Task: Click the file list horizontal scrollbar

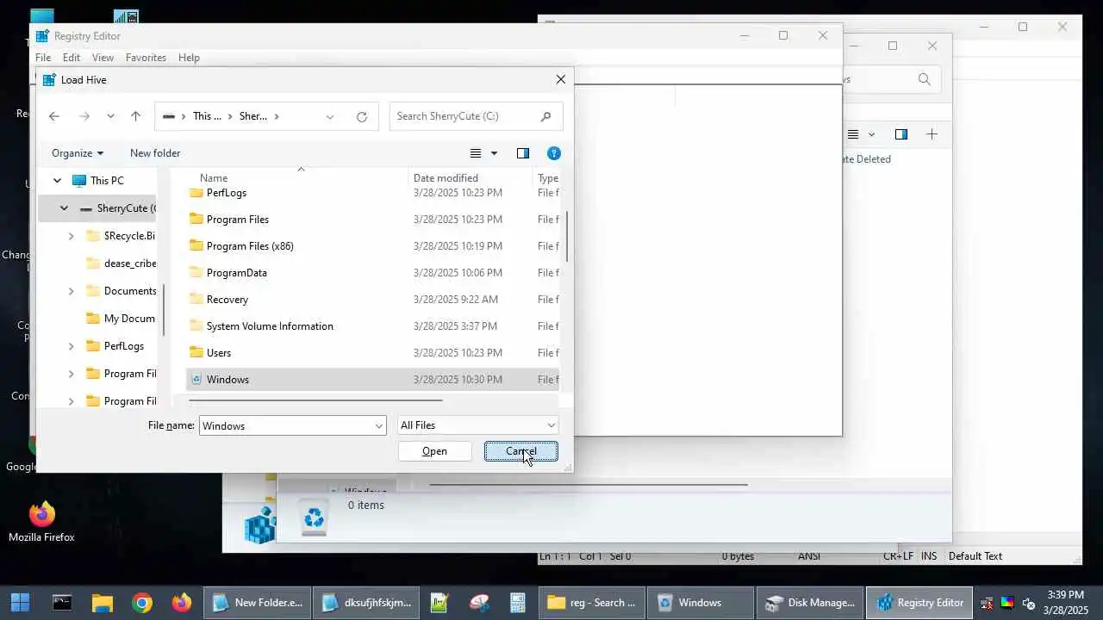Action: click(315, 400)
